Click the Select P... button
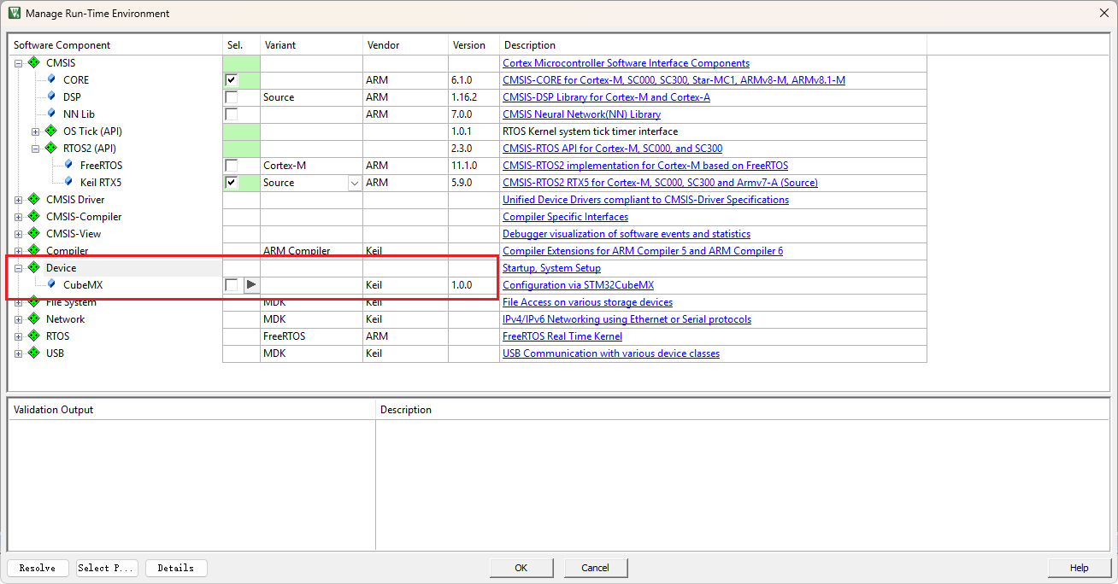 coord(107,568)
